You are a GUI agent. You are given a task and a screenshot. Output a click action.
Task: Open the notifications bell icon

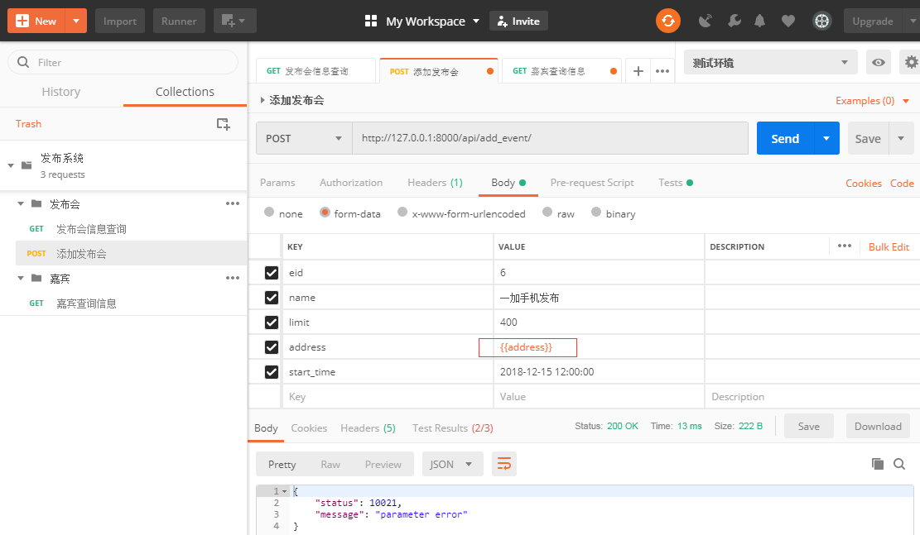pos(760,21)
